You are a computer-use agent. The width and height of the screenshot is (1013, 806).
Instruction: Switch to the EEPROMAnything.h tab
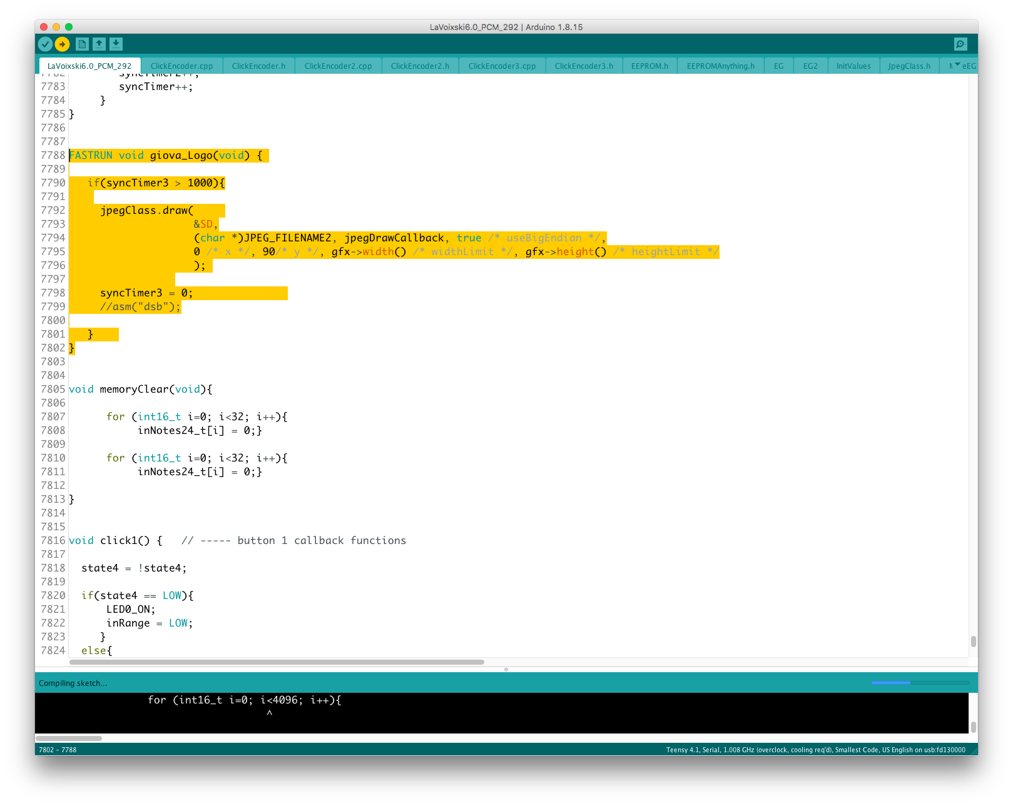click(x=720, y=66)
